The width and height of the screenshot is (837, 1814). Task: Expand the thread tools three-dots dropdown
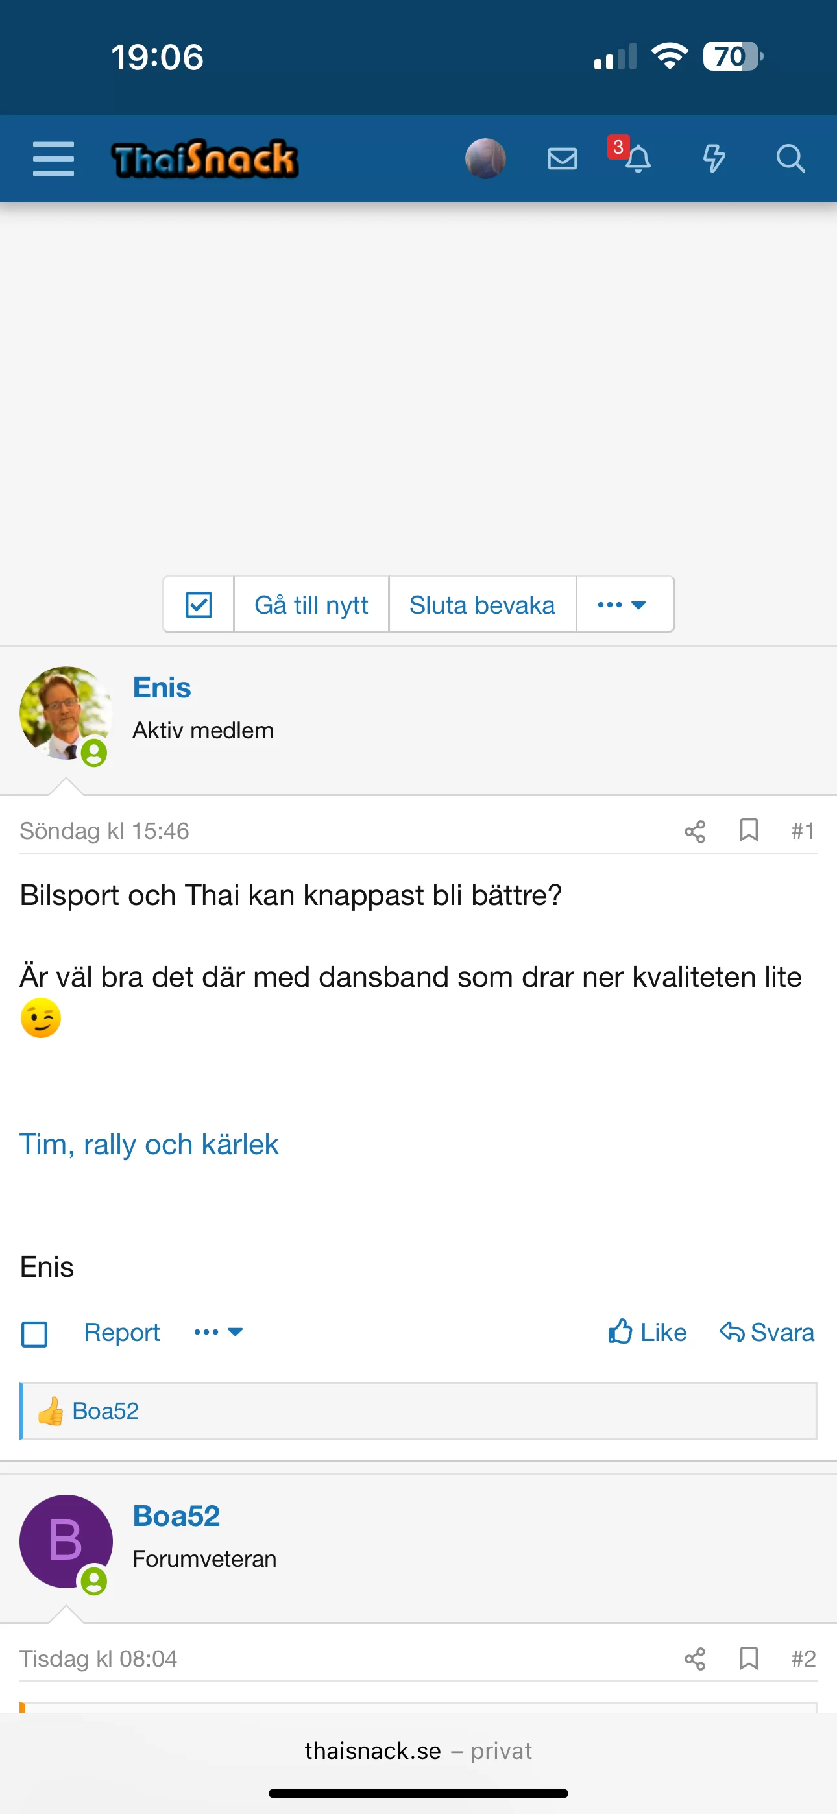pyautogui.click(x=622, y=605)
